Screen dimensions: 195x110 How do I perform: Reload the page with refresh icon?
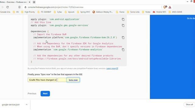coord(7,7)
